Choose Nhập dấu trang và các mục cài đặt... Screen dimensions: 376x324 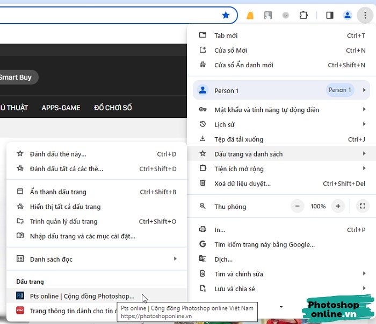tap(96, 236)
